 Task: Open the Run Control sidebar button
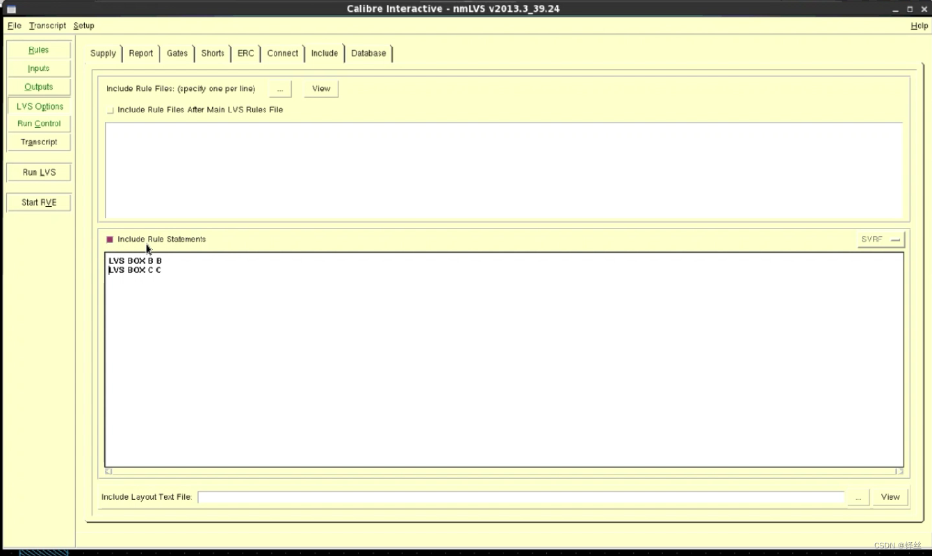(x=39, y=124)
